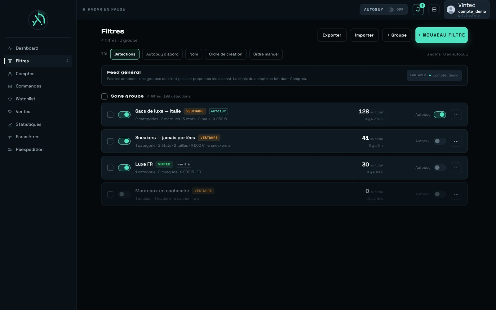The image size is (496, 310).
Task: Click the Importer button
Action: (364, 35)
